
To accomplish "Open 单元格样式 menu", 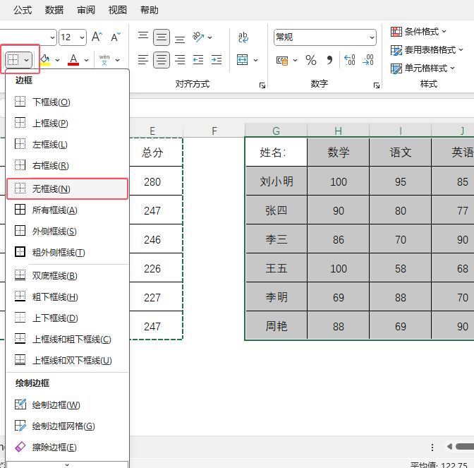I will 423,68.
